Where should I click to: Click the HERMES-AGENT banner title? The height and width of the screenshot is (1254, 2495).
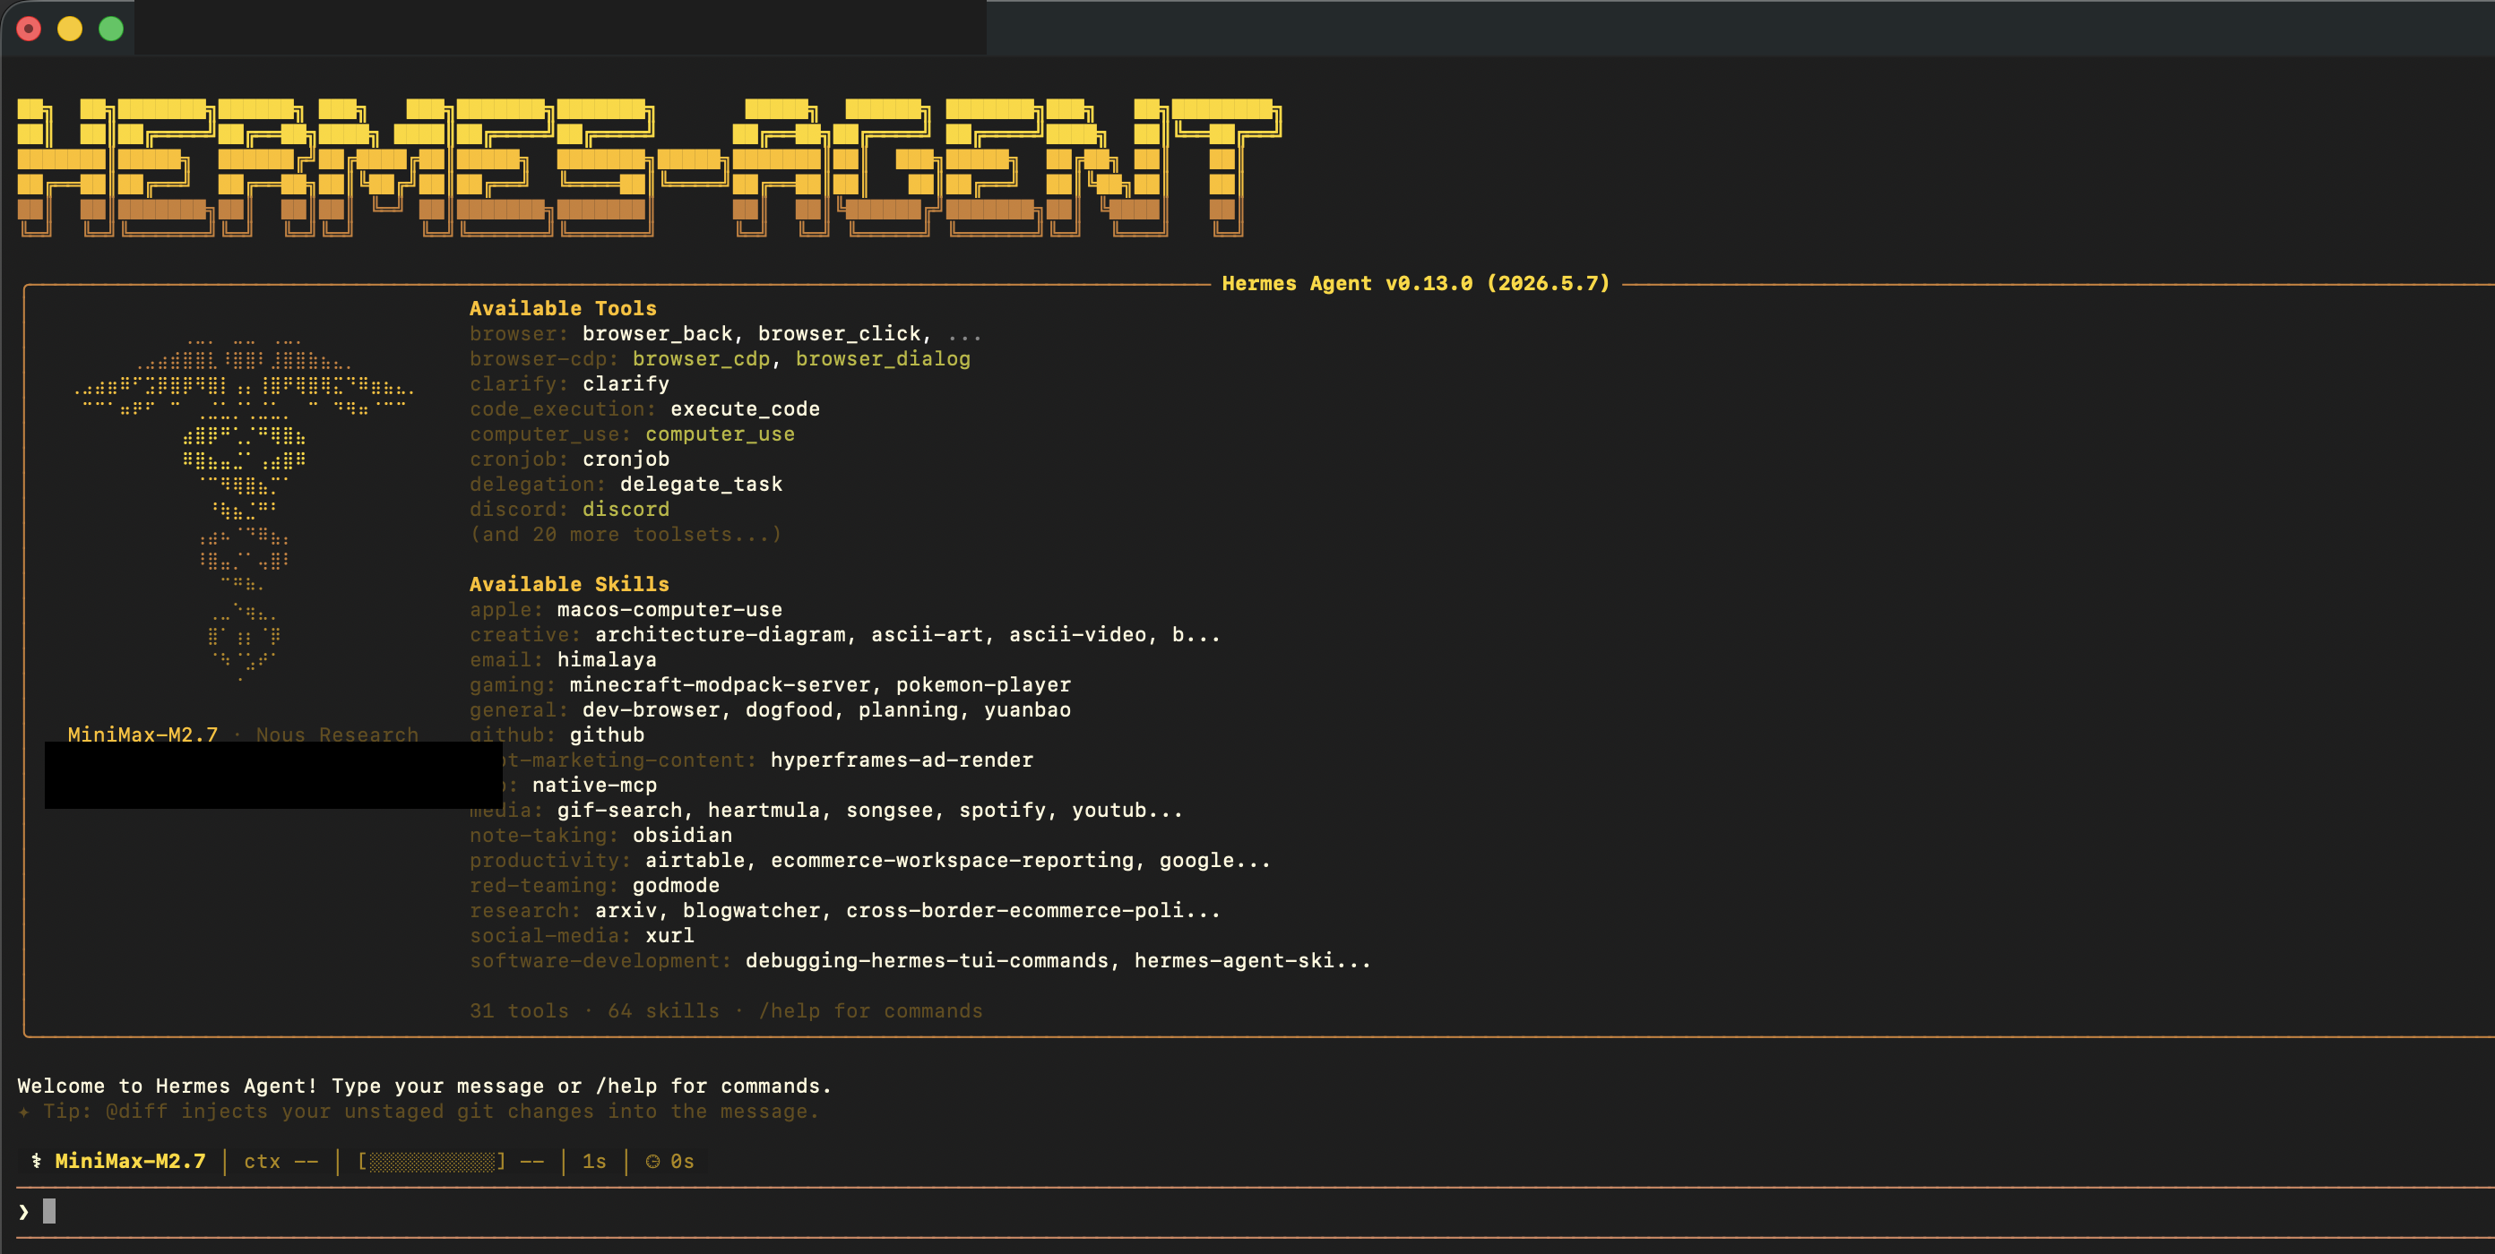[x=649, y=167]
